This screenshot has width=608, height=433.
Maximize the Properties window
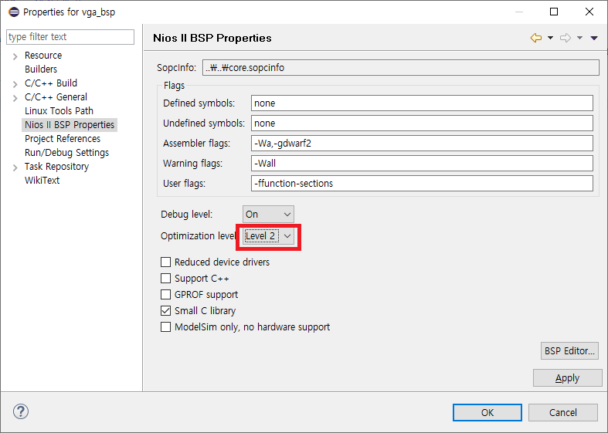[x=554, y=12]
